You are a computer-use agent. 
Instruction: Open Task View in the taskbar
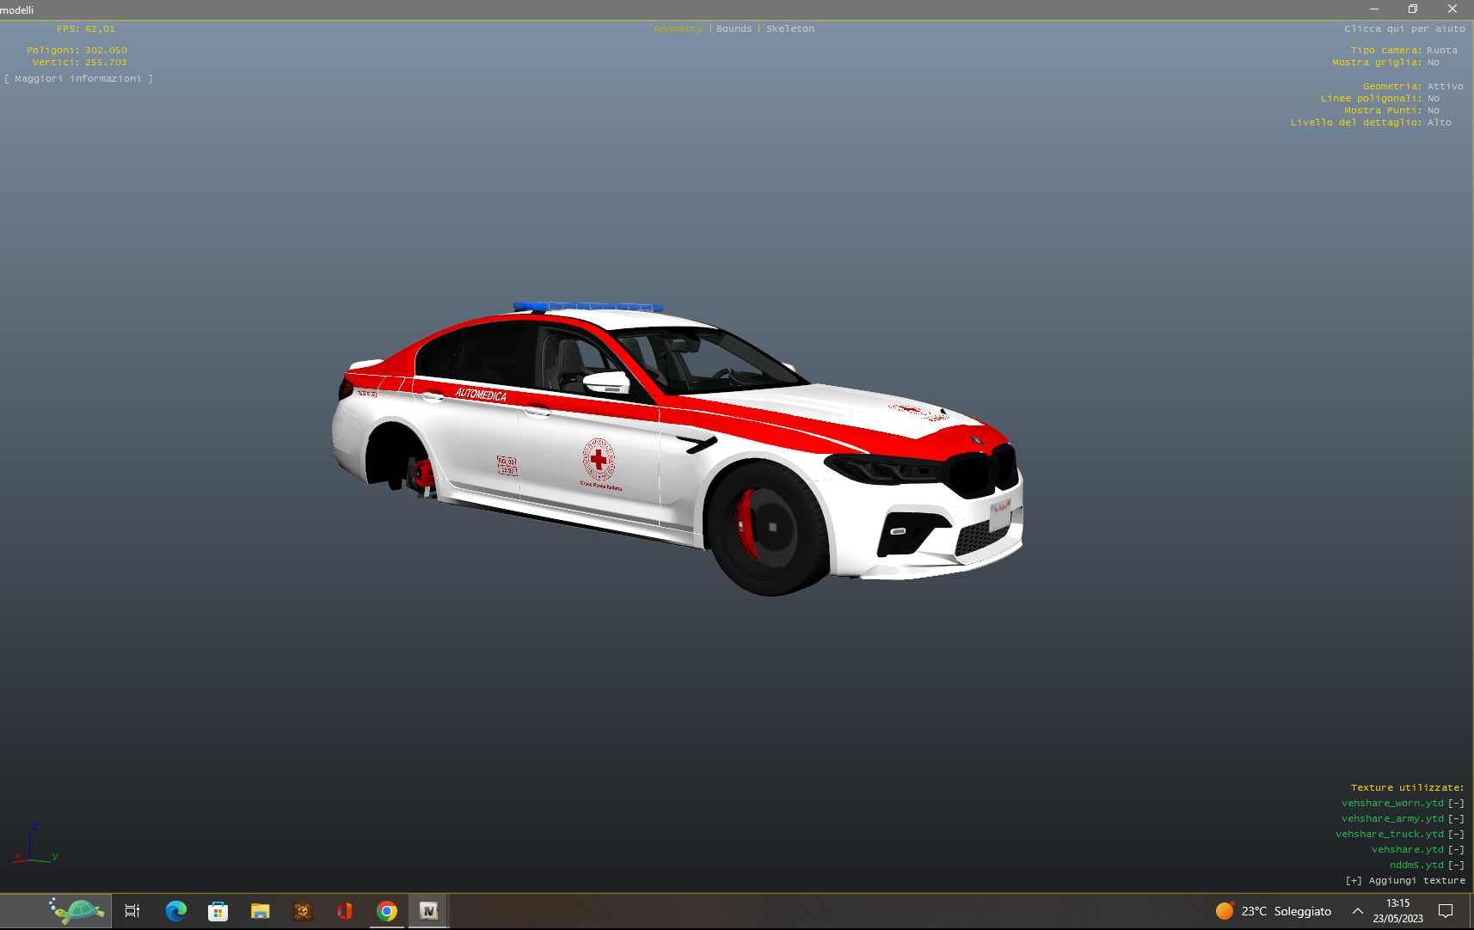pyautogui.click(x=132, y=911)
